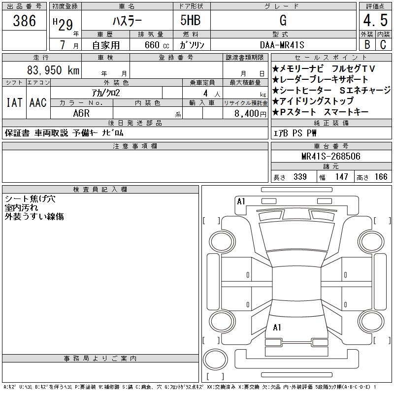394x394 pixels.
Task: Select the grade value G
Action: click(x=283, y=20)
